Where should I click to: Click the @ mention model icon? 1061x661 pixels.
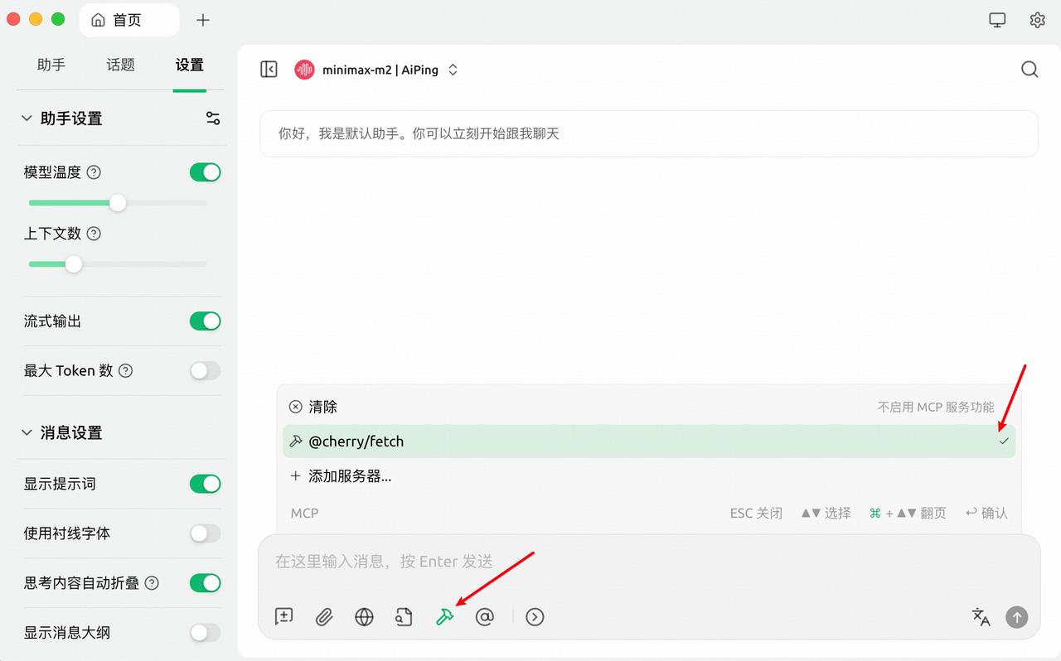[x=485, y=616]
